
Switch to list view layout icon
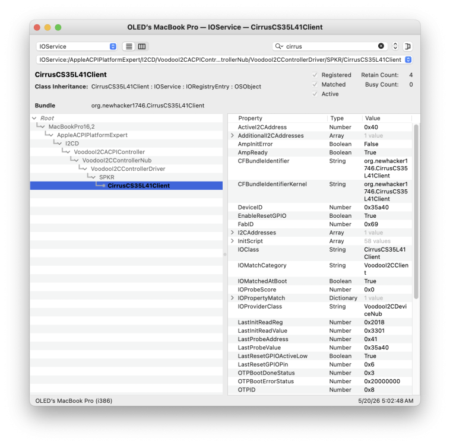point(129,46)
